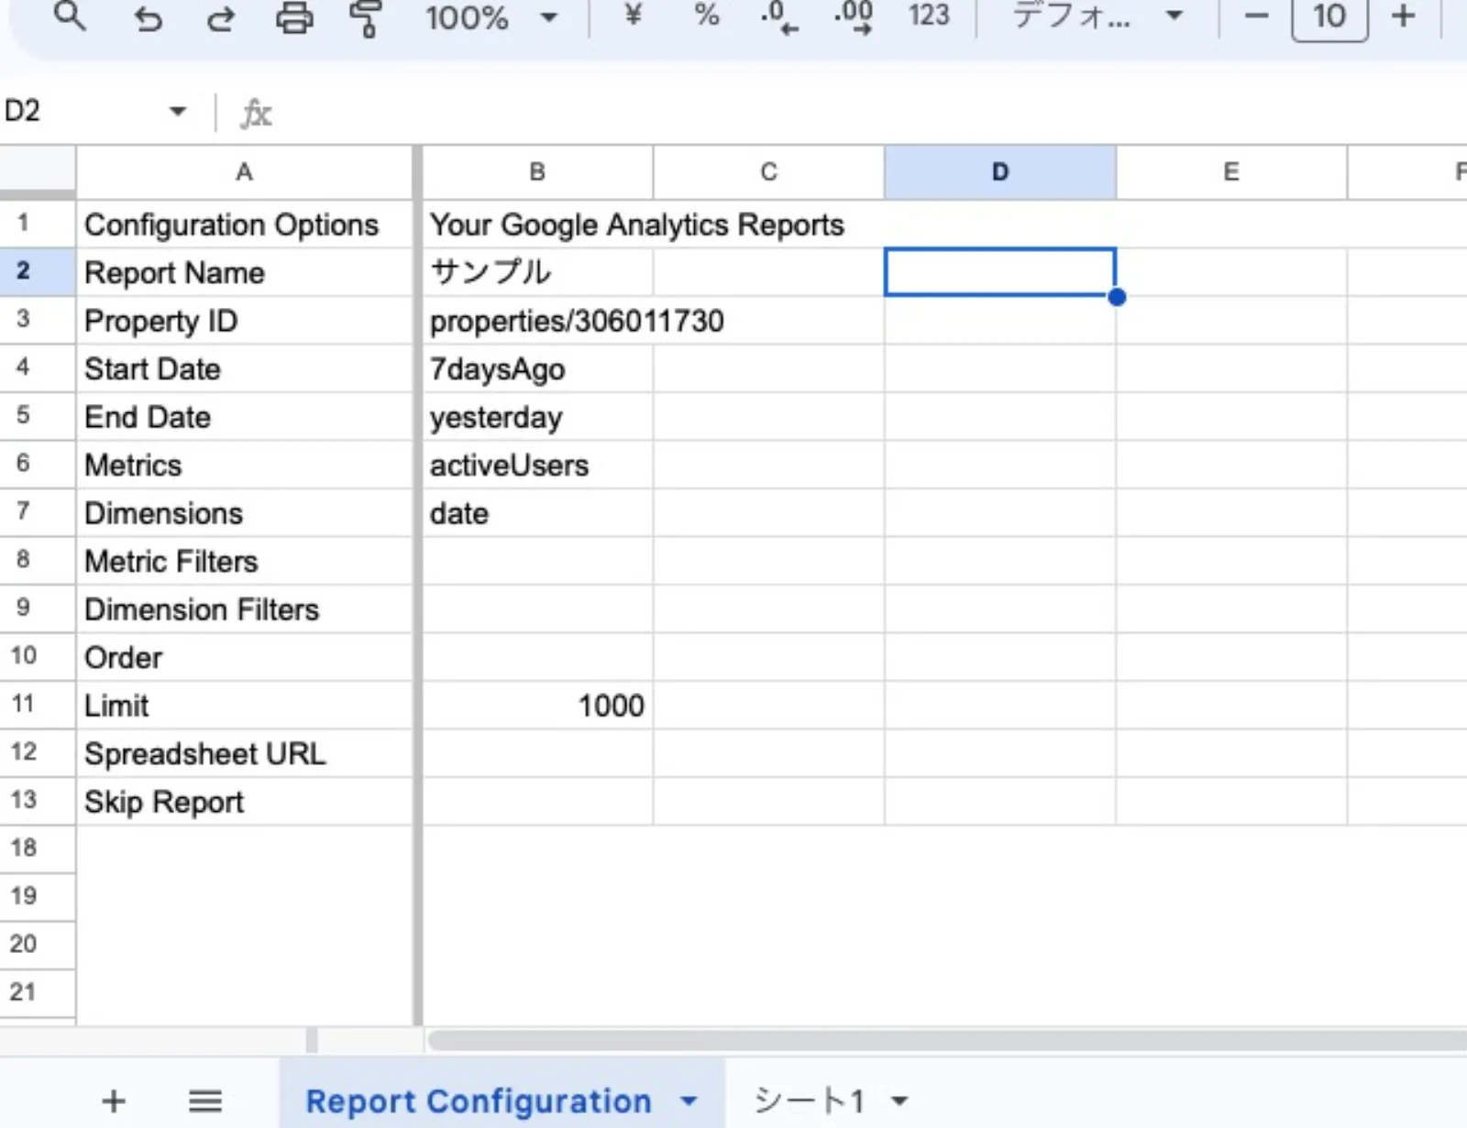Select column E header
This screenshot has height=1128, width=1467.
[1231, 171]
